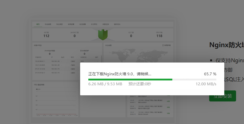The width and height of the screenshot is (244, 124).
Task: Click the fullscreen icon beside 地图详情
Action: tap(163, 45)
